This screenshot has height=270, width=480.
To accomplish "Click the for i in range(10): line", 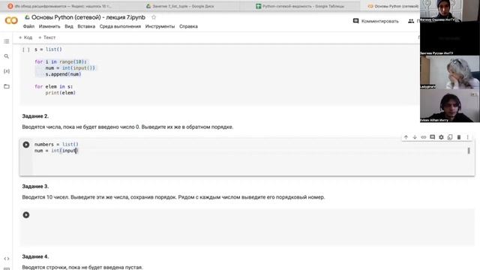I will tap(61, 61).
